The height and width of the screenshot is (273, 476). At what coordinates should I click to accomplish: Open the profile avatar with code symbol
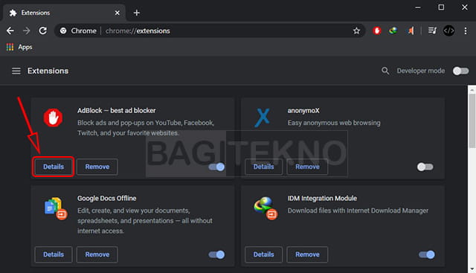click(x=448, y=30)
